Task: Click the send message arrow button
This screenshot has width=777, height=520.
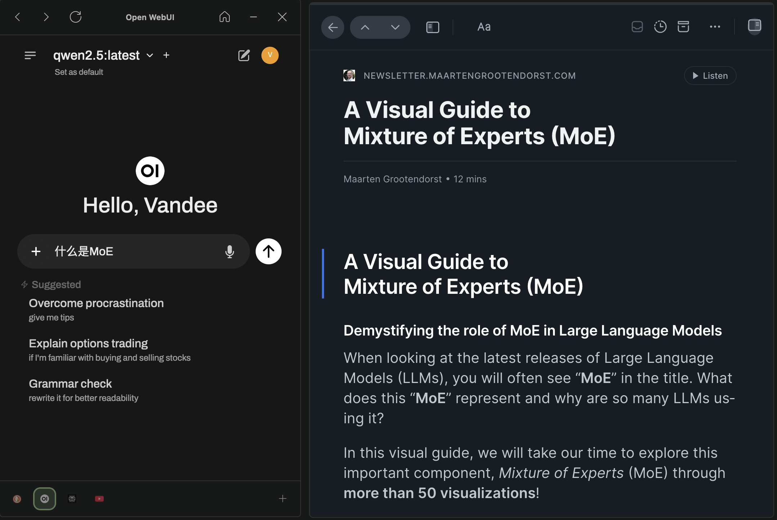Action: [268, 251]
